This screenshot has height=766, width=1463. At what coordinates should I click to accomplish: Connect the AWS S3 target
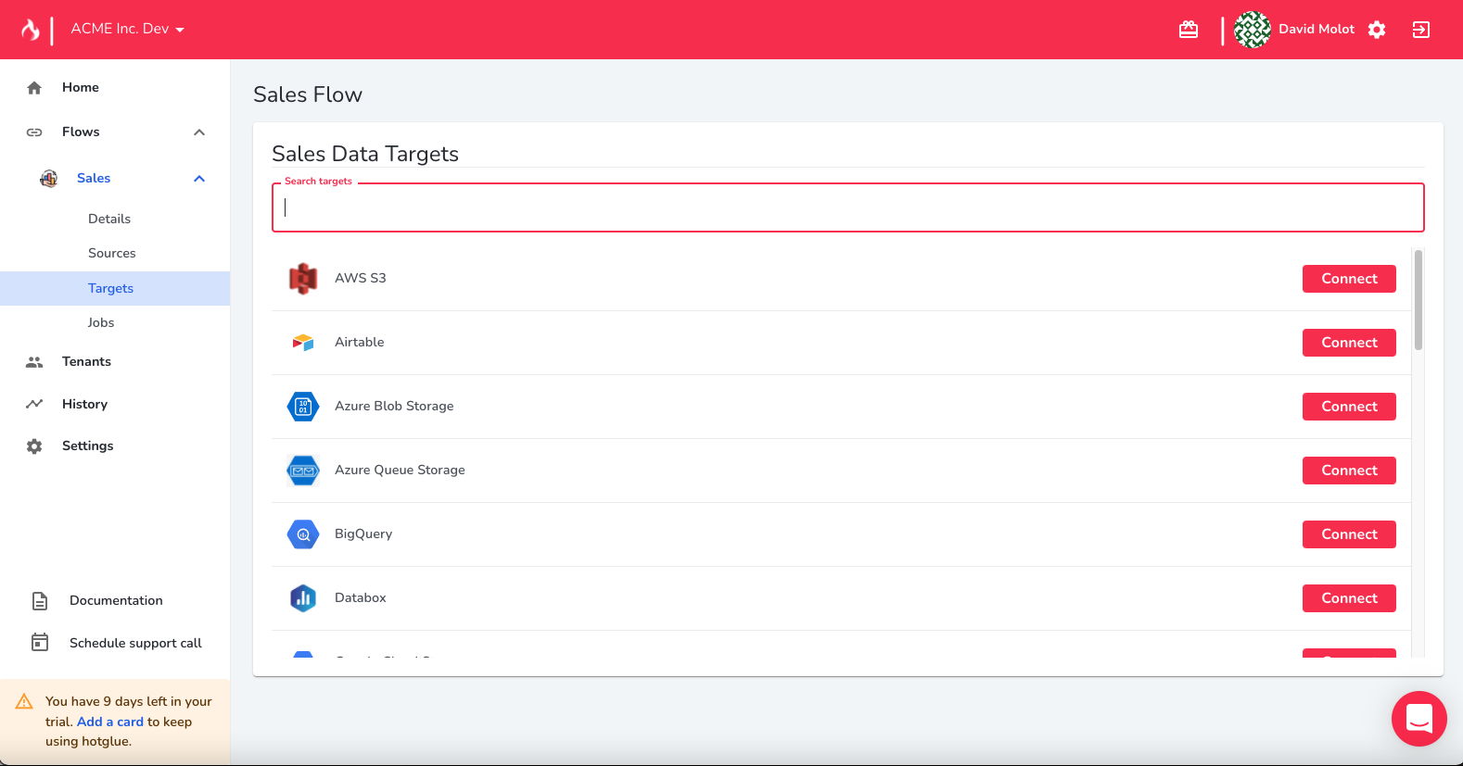click(1349, 279)
